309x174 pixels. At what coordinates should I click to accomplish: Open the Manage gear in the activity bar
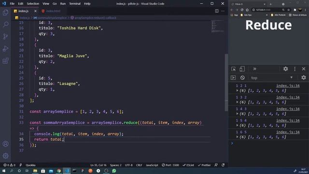[x=5, y=156]
